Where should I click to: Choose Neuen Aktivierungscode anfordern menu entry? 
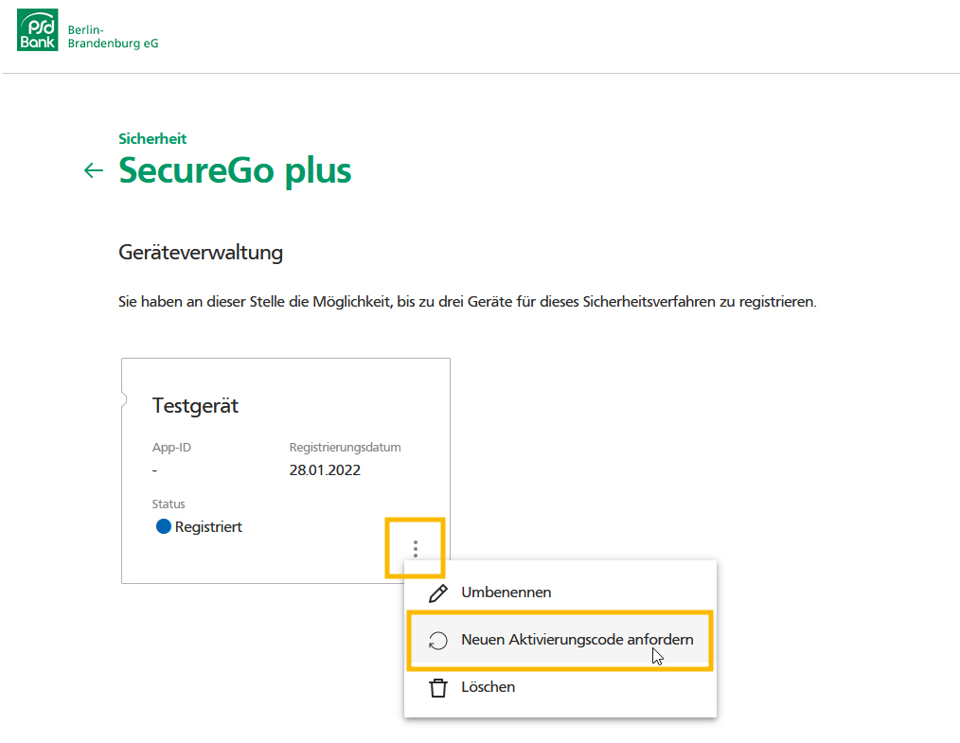click(560, 640)
